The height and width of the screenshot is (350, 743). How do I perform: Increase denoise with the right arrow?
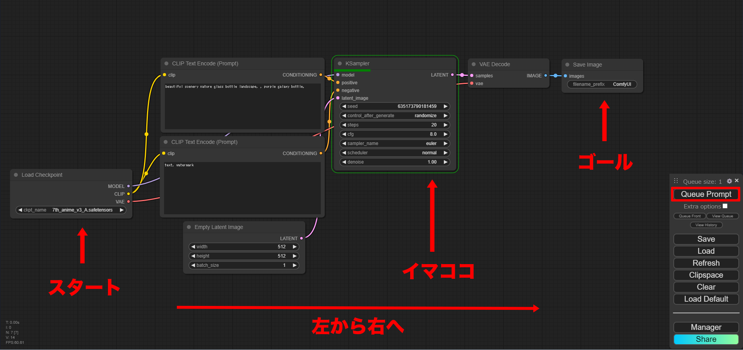[446, 162]
